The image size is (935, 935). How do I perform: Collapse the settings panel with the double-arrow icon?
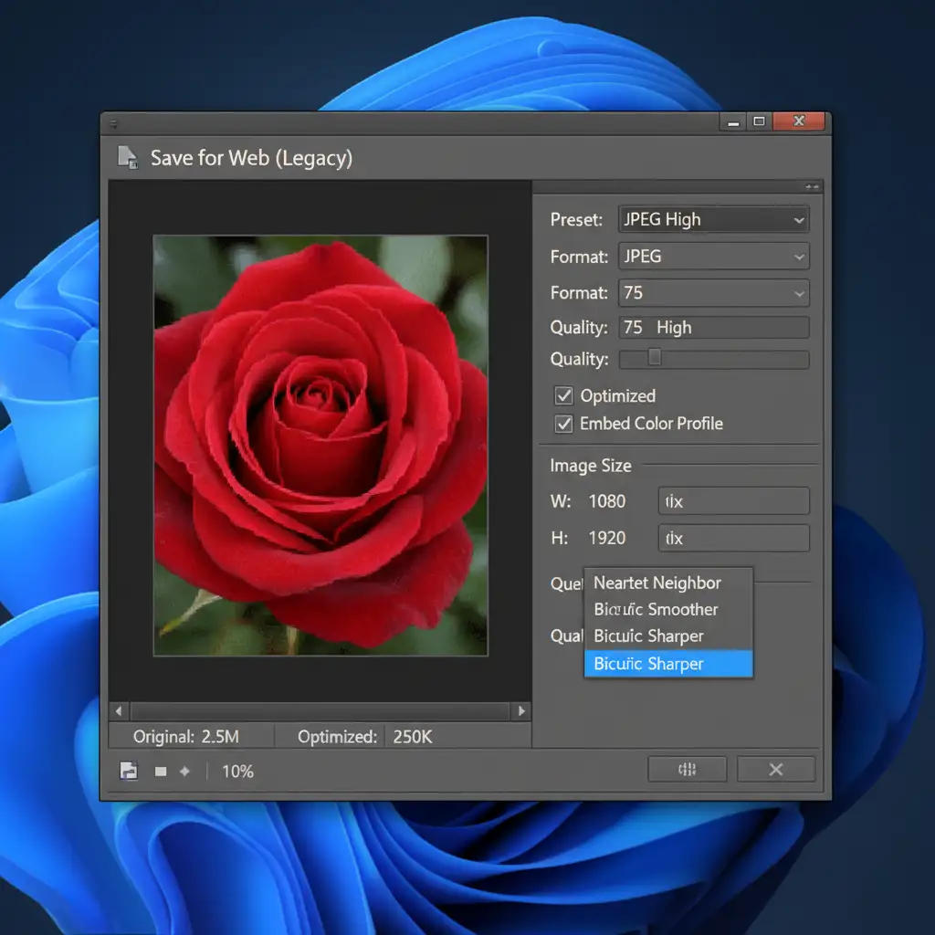[812, 186]
